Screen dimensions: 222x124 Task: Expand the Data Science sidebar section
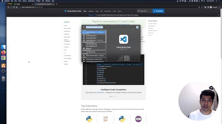(x=68, y=59)
